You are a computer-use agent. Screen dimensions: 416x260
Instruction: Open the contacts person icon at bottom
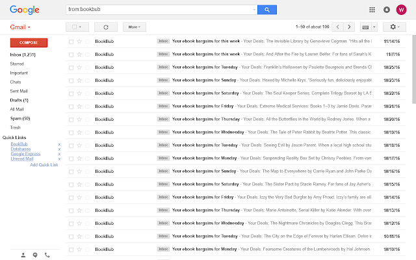click(x=23, y=255)
